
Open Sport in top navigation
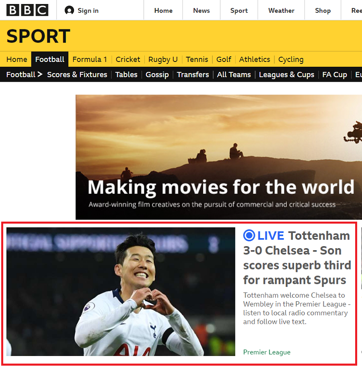239,10
